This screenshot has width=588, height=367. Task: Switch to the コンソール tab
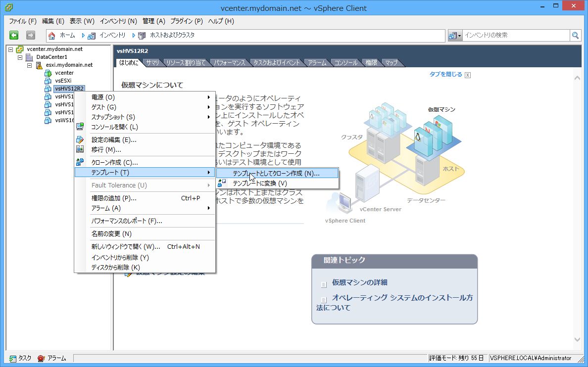tap(346, 63)
